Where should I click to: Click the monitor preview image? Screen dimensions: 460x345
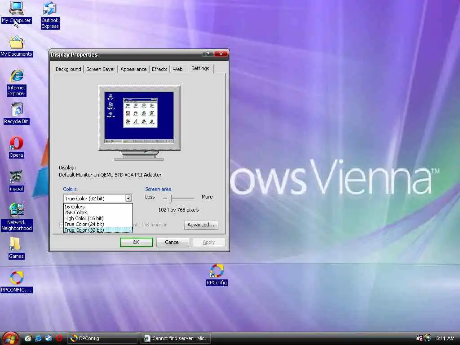click(139, 123)
